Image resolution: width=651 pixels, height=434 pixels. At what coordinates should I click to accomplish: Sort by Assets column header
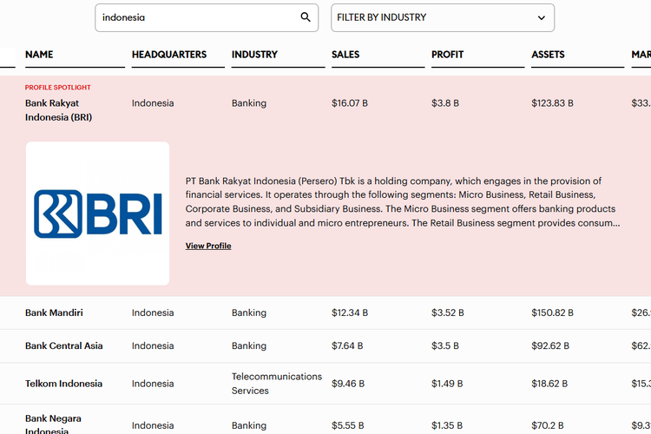[549, 55]
